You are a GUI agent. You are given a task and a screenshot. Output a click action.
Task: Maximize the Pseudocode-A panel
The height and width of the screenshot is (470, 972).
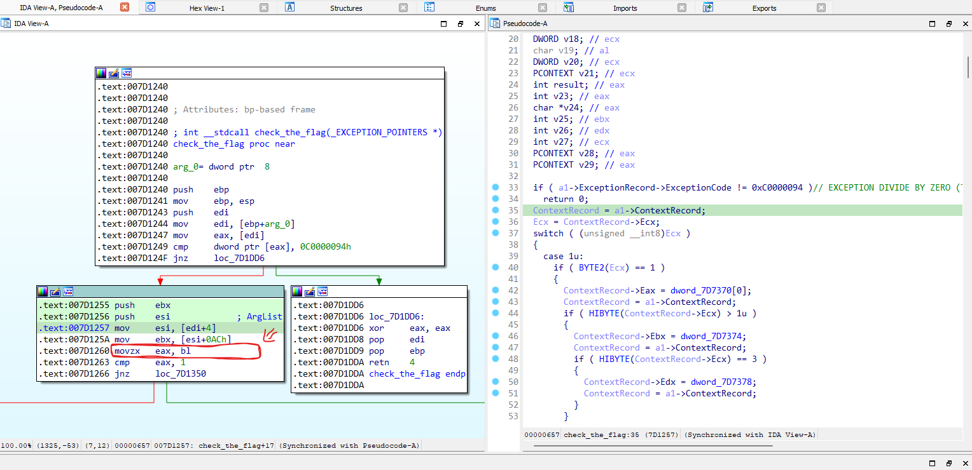(932, 23)
